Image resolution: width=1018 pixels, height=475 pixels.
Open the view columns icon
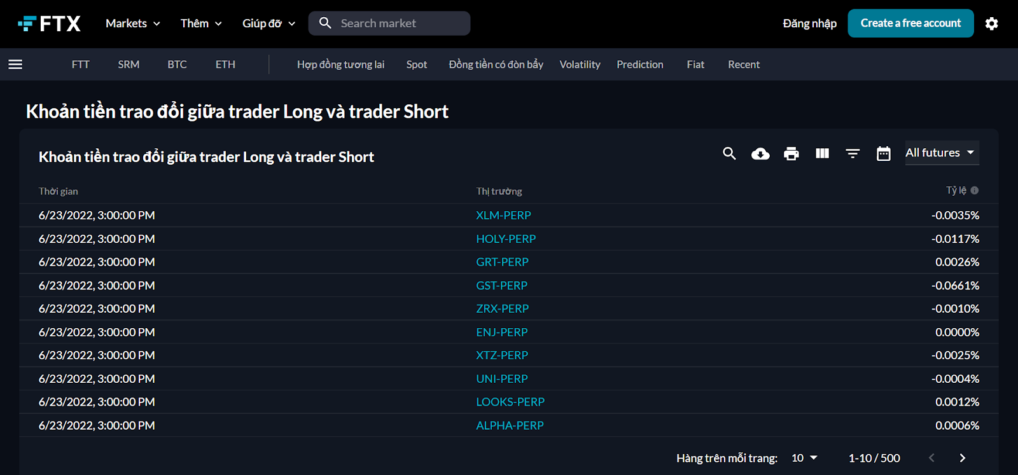(822, 153)
